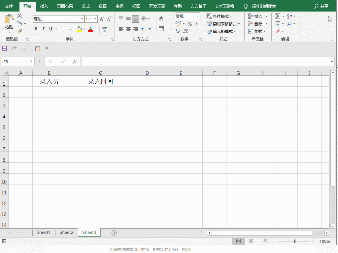
Task: Expand the formula bar
Action: point(332,62)
